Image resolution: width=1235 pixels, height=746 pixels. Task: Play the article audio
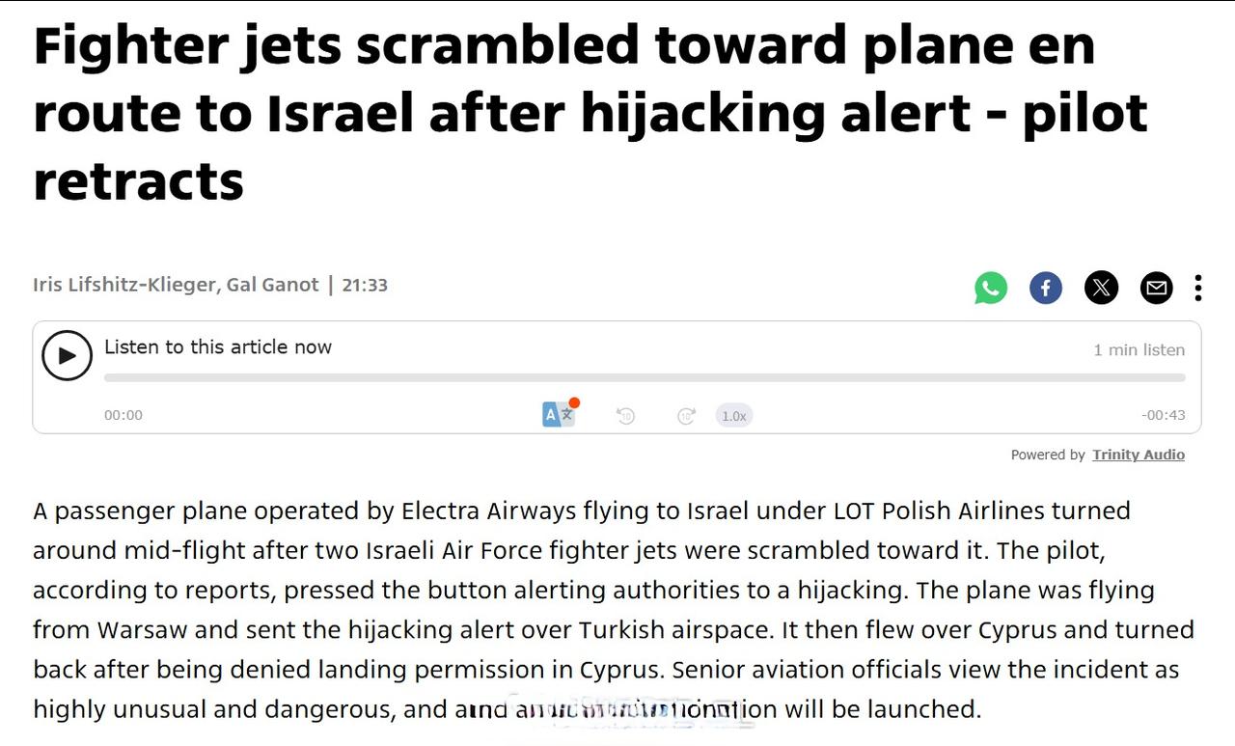(x=67, y=355)
